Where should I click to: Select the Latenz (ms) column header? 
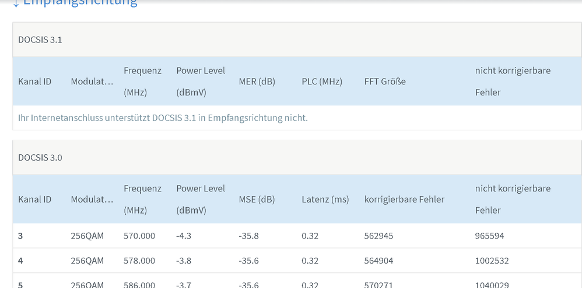[x=325, y=199]
